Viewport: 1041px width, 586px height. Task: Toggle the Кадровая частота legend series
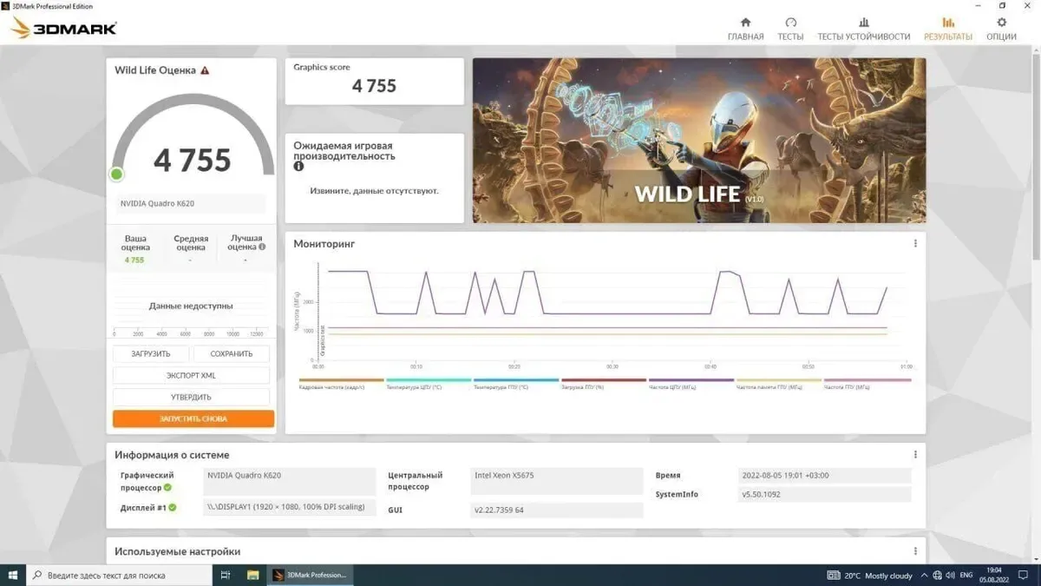[x=341, y=383]
